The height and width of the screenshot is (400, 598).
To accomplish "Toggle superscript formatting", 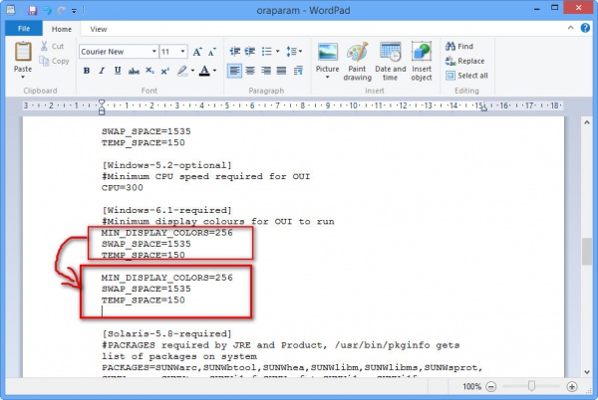I will 165,71.
